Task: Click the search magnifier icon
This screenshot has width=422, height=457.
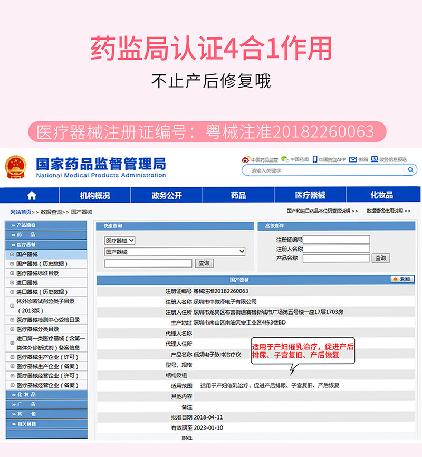Action: tap(410, 169)
